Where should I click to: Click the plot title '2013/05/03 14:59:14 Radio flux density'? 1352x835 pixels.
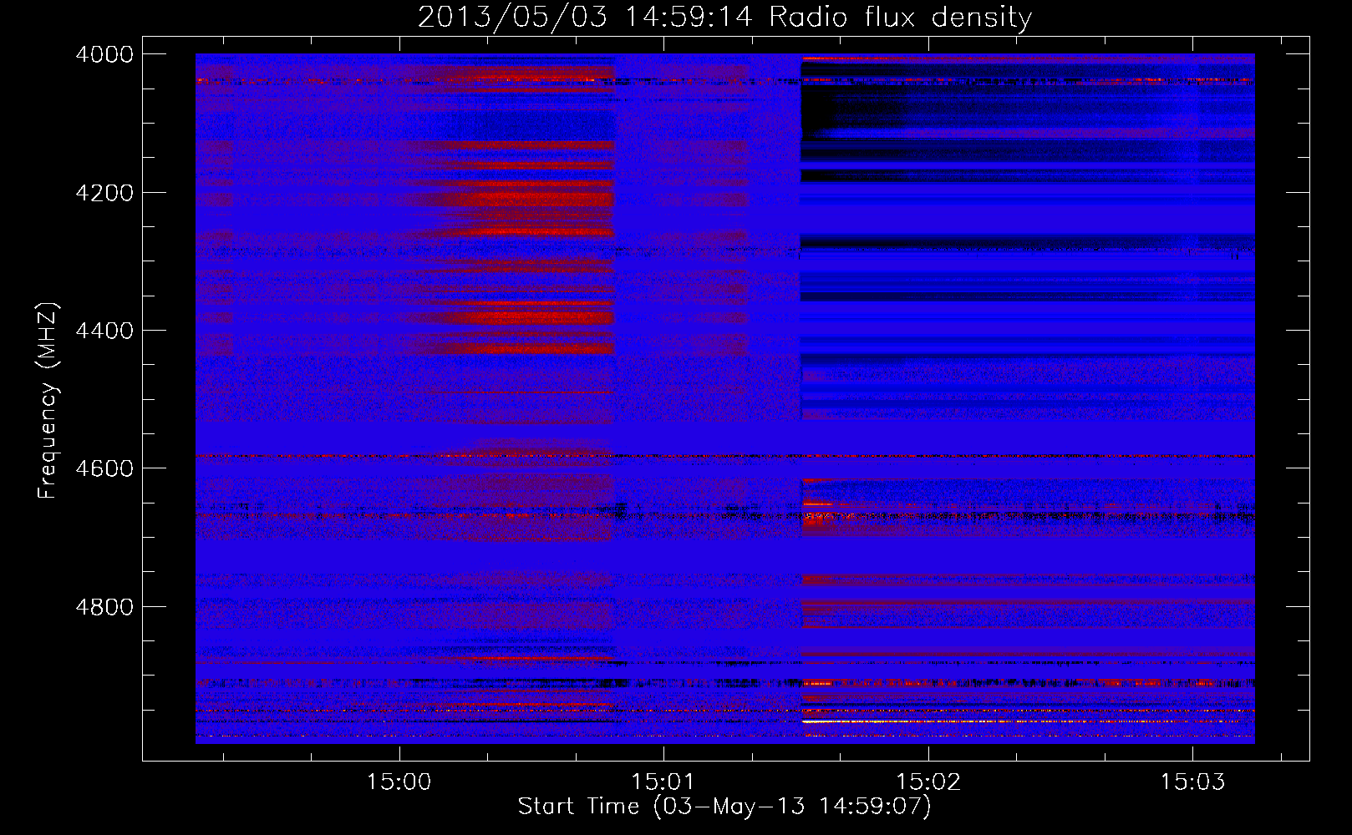click(724, 17)
